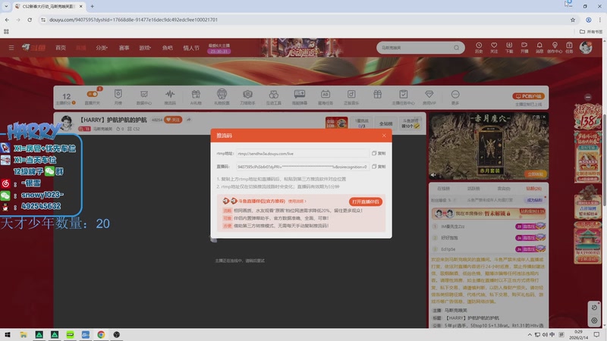Click the 直播码 stream key field
The width and height of the screenshot is (607, 341).
coord(302,167)
